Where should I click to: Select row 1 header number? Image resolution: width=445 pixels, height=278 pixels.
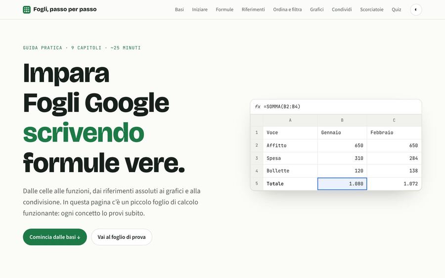point(257,133)
